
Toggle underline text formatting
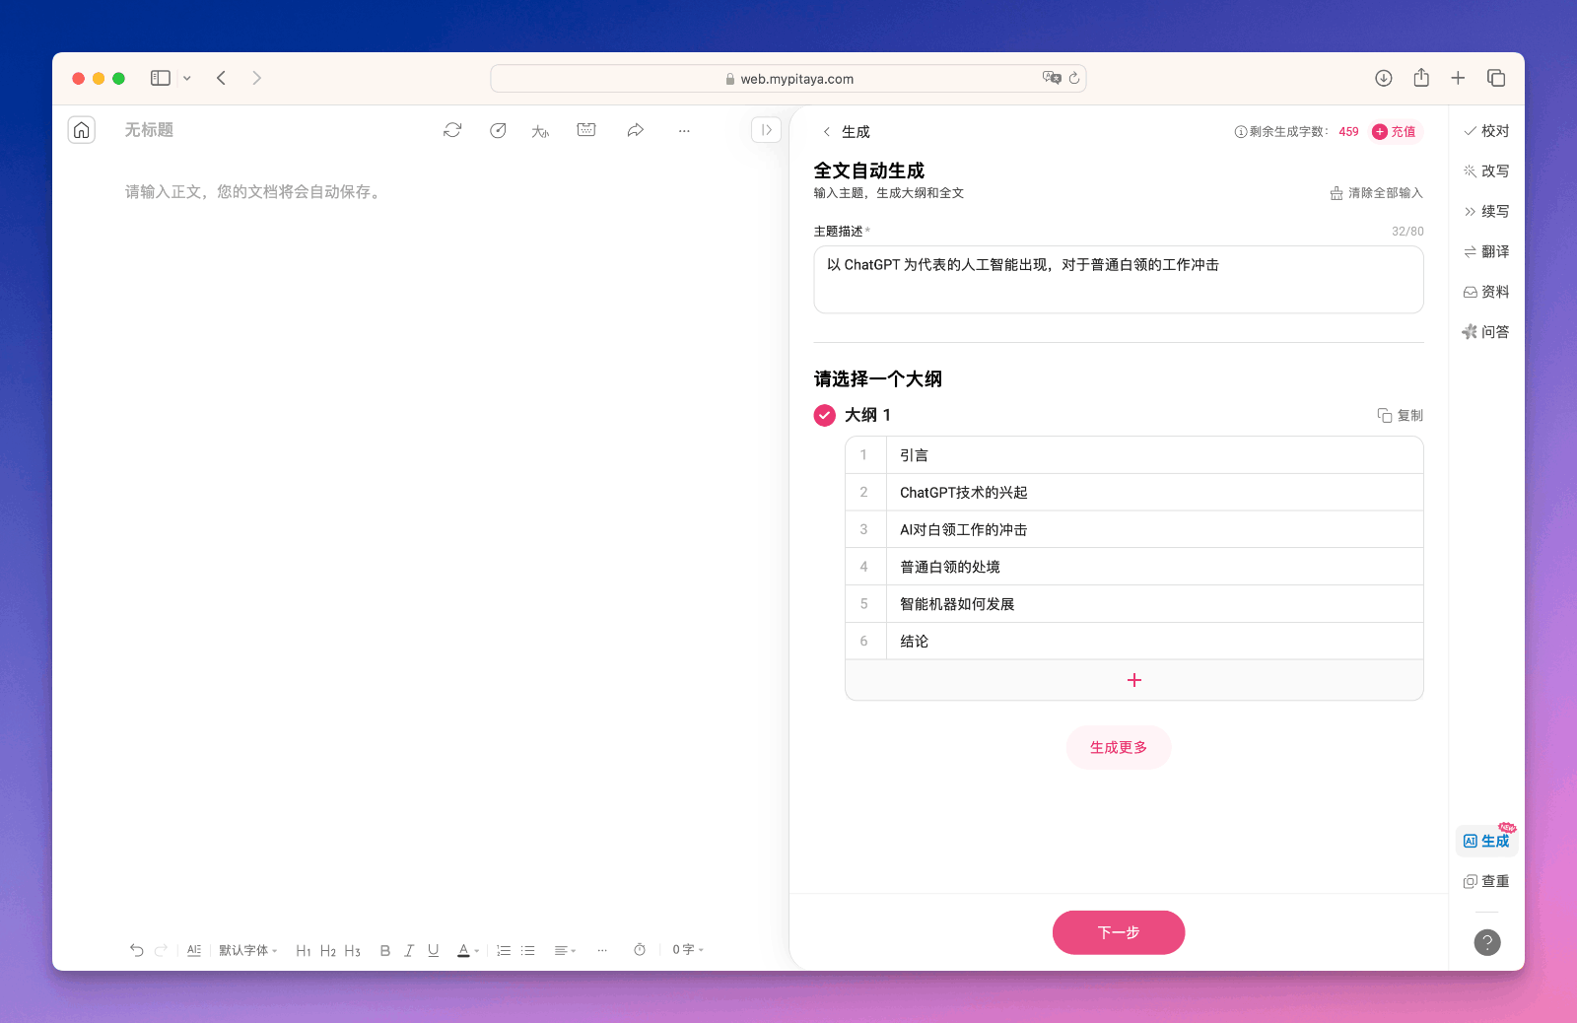coord(434,950)
